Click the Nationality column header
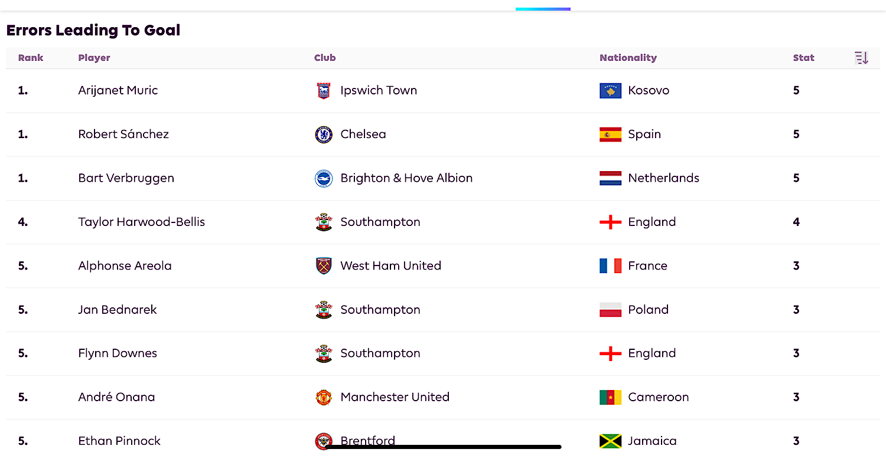The width and height of the screenshot is (886, 472). (x=628, y=58)
